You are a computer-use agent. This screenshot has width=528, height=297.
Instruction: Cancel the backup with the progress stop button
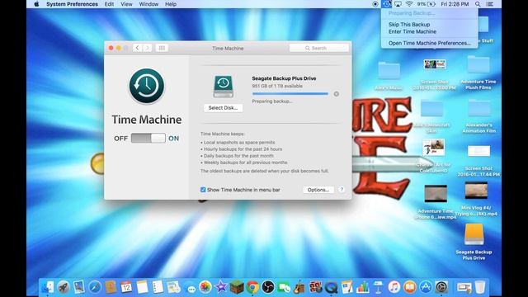(x=336, y=94)
